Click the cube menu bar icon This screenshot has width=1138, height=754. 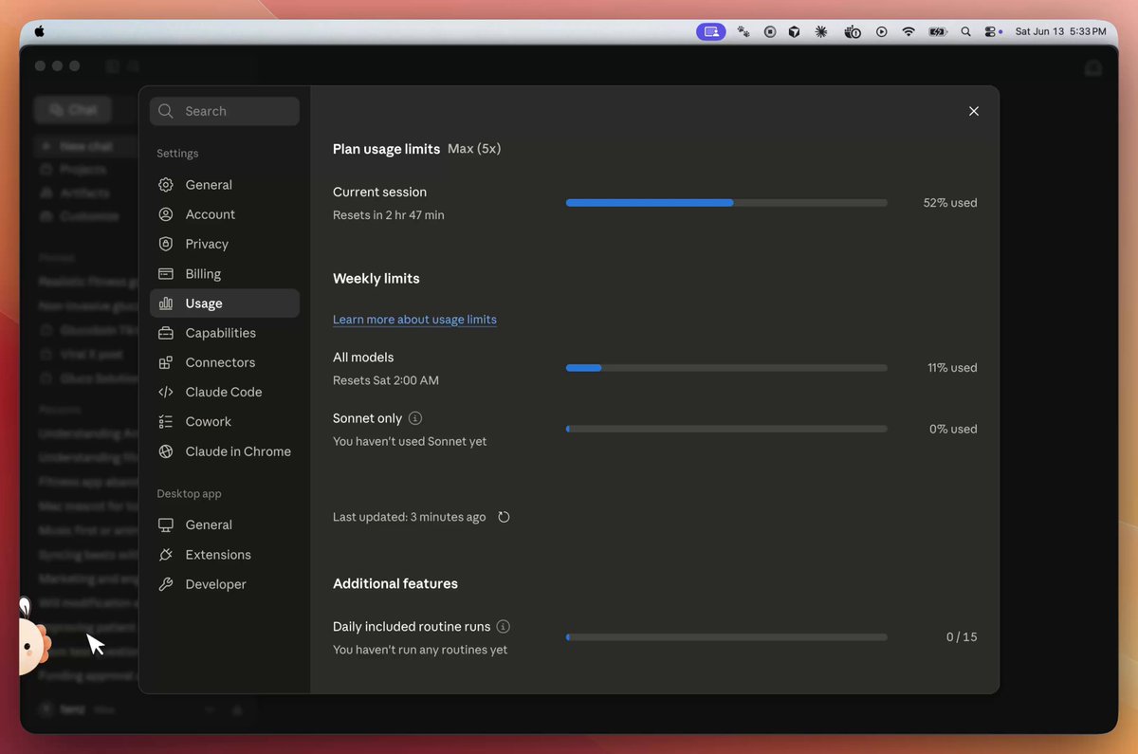point(795,31)
